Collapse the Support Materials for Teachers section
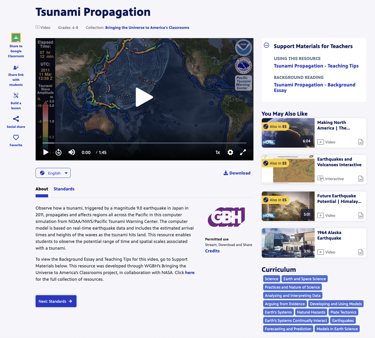This screenshot has height=338, width=375. [267, 46]
